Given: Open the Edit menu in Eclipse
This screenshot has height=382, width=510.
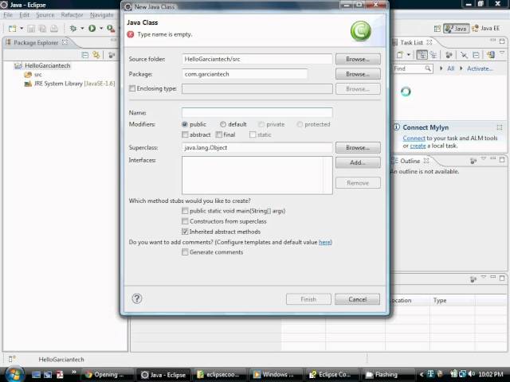Looking at the screenshot, I should (24, 15).
